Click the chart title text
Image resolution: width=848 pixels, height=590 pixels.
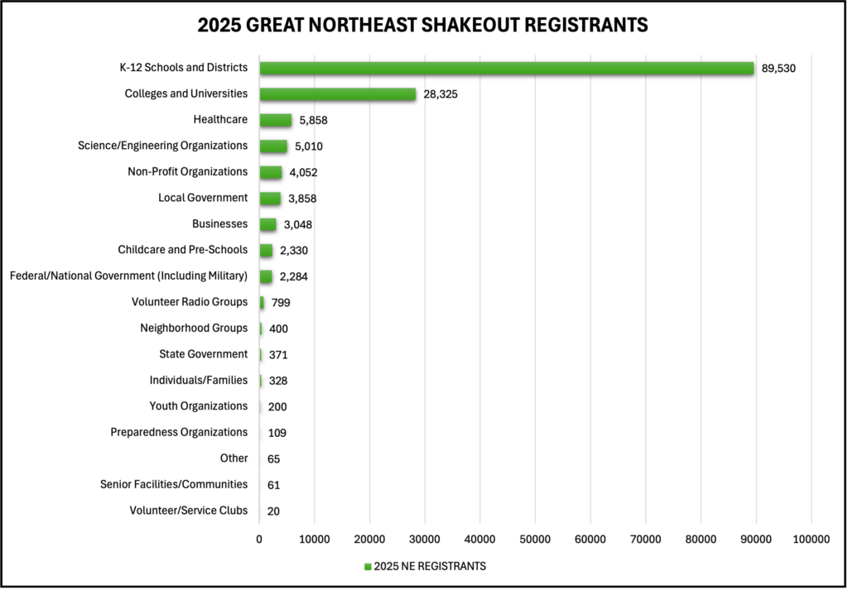(423, 26)
